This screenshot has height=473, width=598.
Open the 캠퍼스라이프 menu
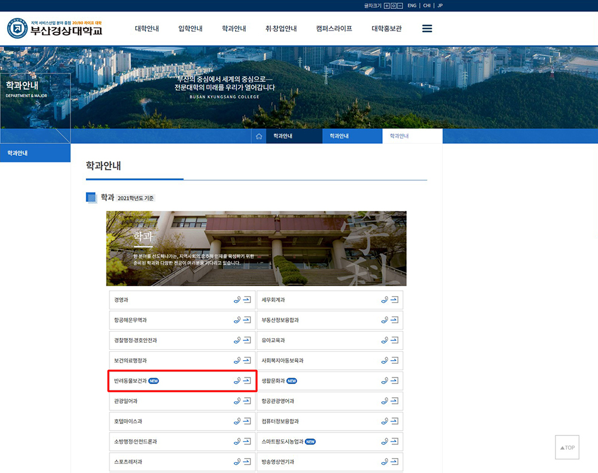334,29
